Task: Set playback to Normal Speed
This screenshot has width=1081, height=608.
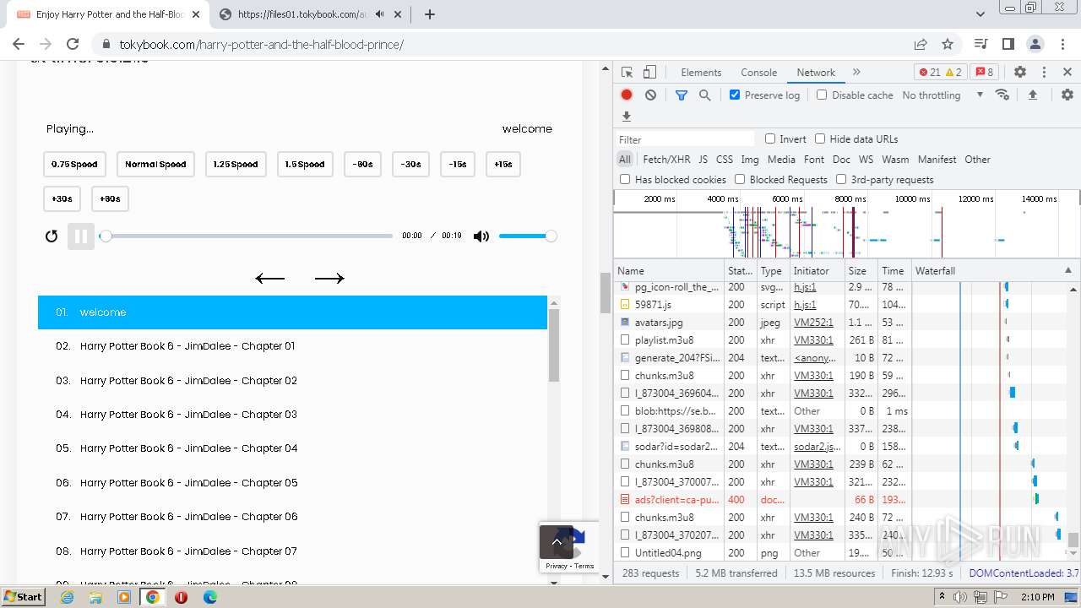Action: [x=155, y=165]
